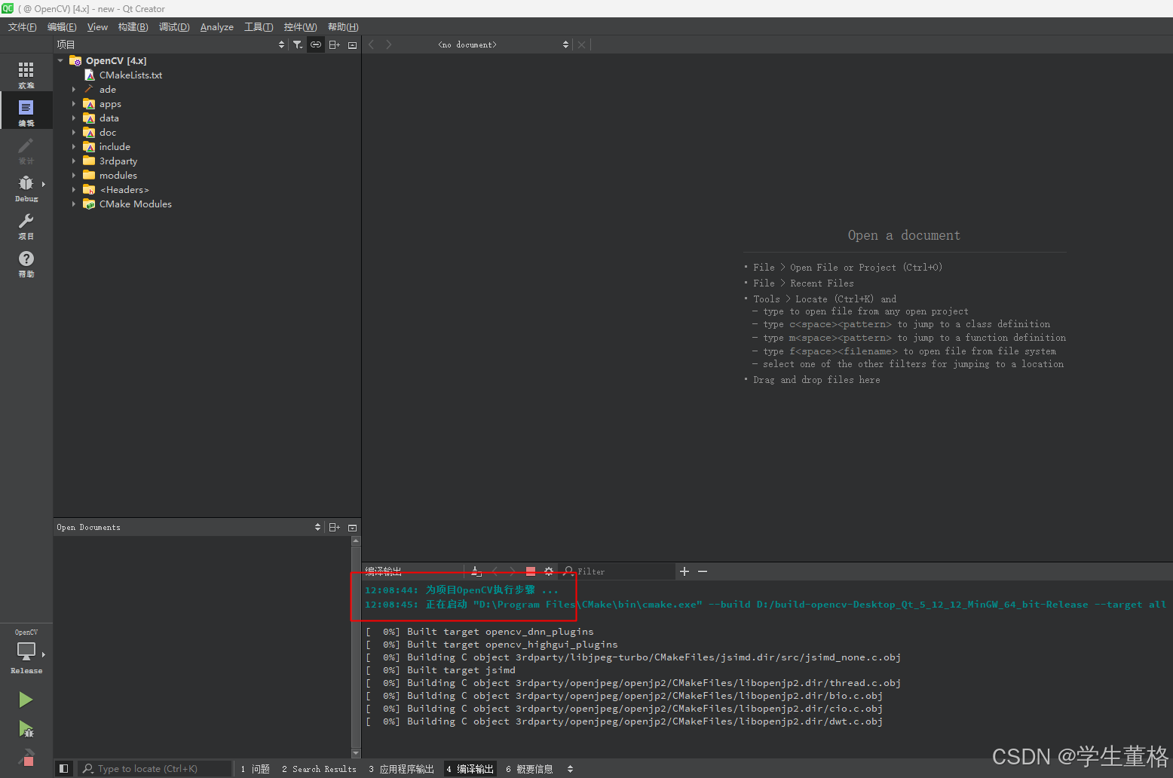Toggle the 4 编译输出 pane

pos(470,769)
